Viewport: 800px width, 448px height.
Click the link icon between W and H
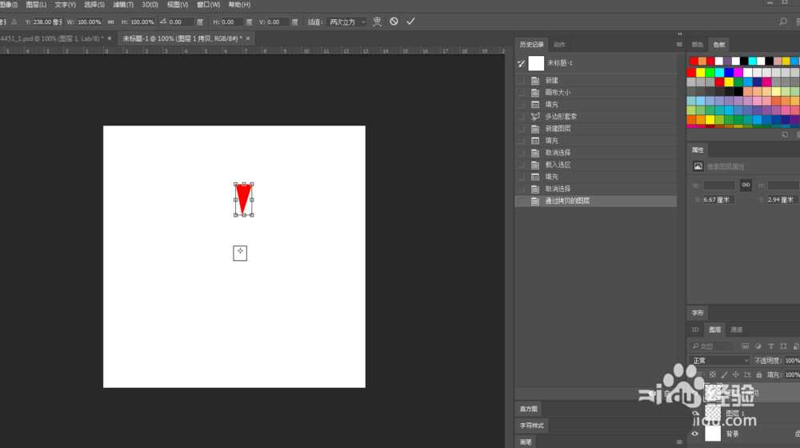pyautogui.click(x=110, y=22)
